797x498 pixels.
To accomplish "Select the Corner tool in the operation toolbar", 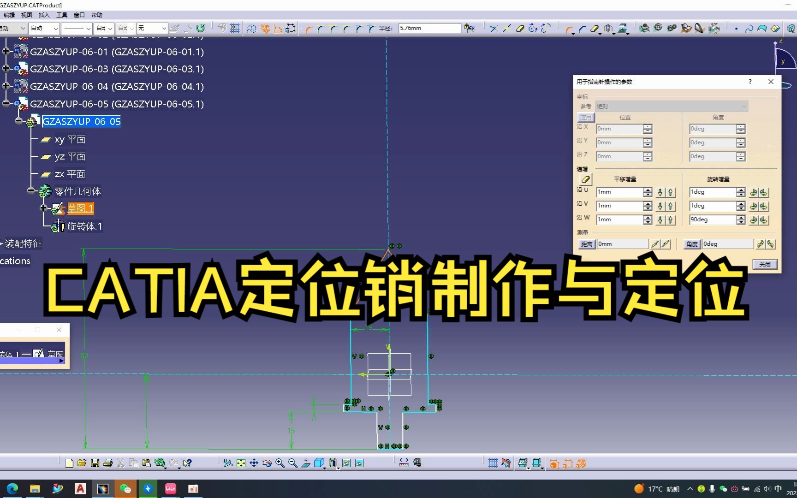I will [x=570, y=30].
